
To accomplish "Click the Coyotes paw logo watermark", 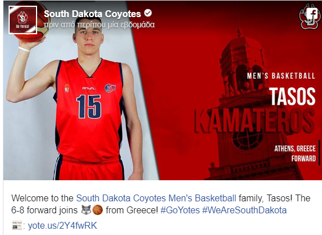I will coord(309,18).
